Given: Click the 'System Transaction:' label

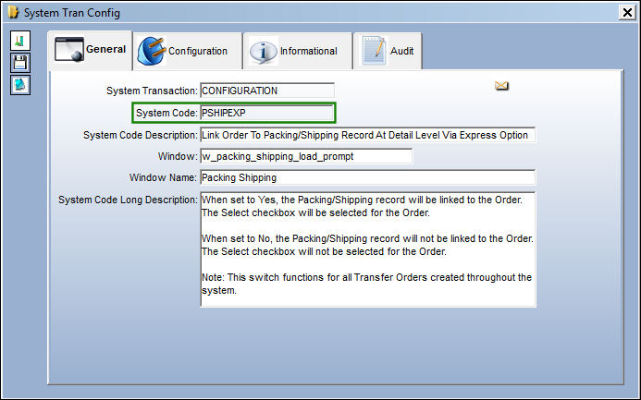Looking at the screenshot, I should pos(152,91).
